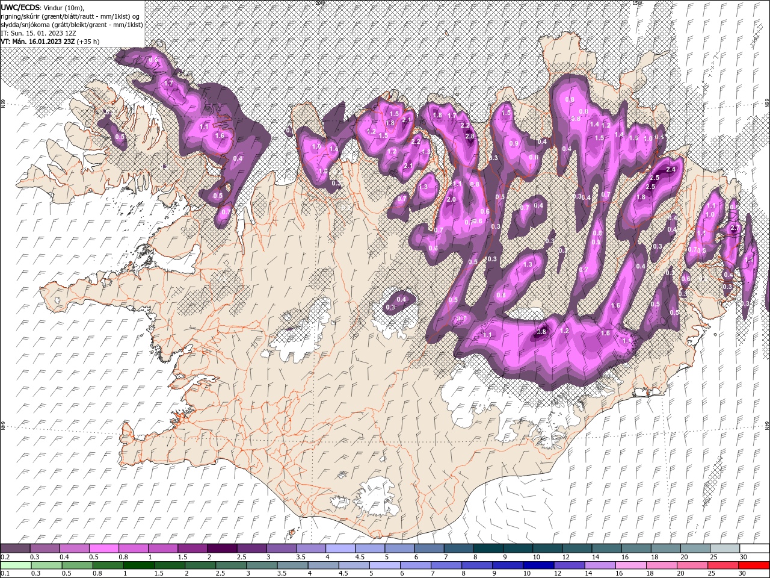This screenshot has height=578, width=770.
Task: Select the rain legend swatch between 2.5 and 3
Action: [231, 565]
